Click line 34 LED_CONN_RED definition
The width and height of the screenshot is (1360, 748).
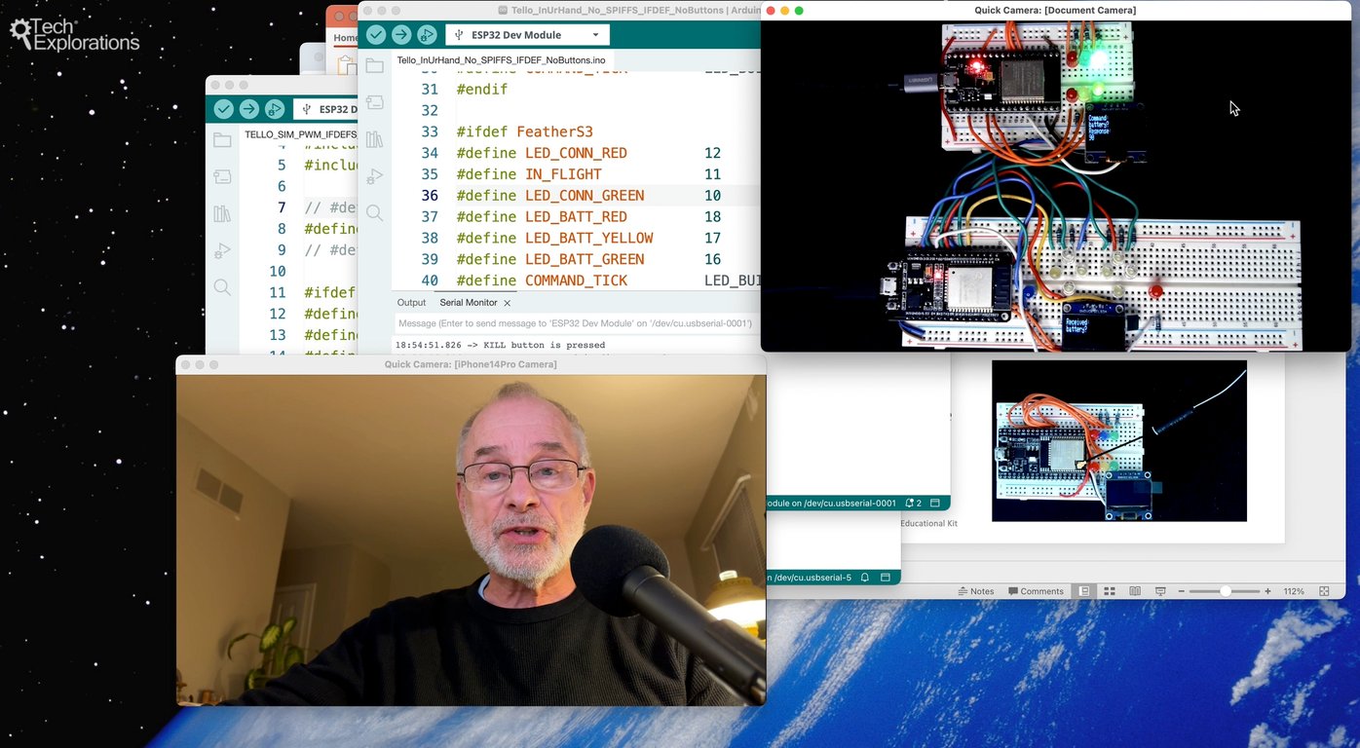576,153
